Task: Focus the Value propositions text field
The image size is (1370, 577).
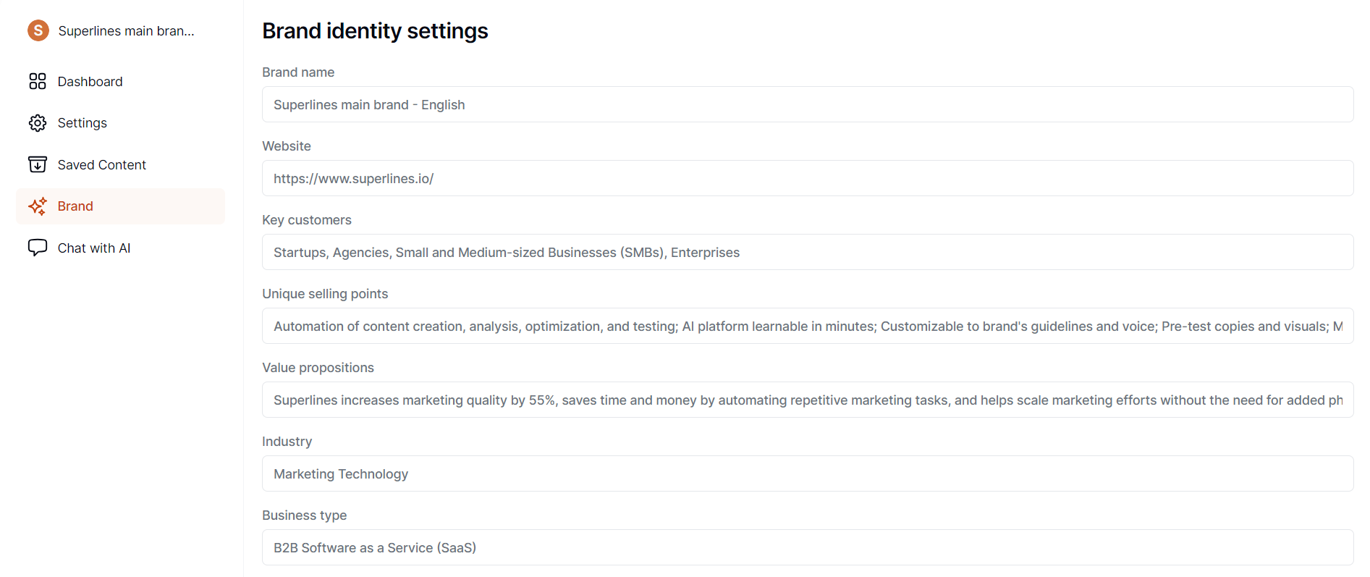Action: [x=807, y=400]
